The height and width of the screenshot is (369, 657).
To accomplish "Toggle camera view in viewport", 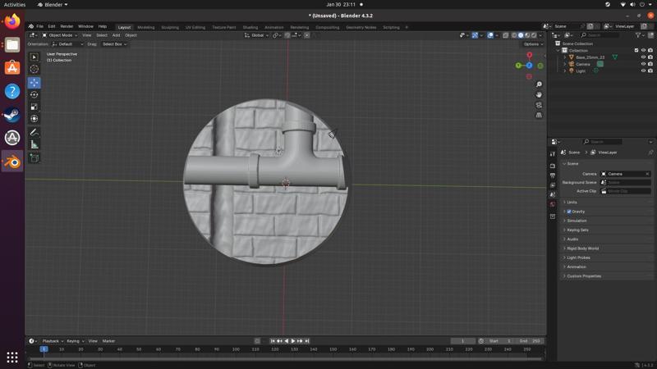I will [539, 105].
